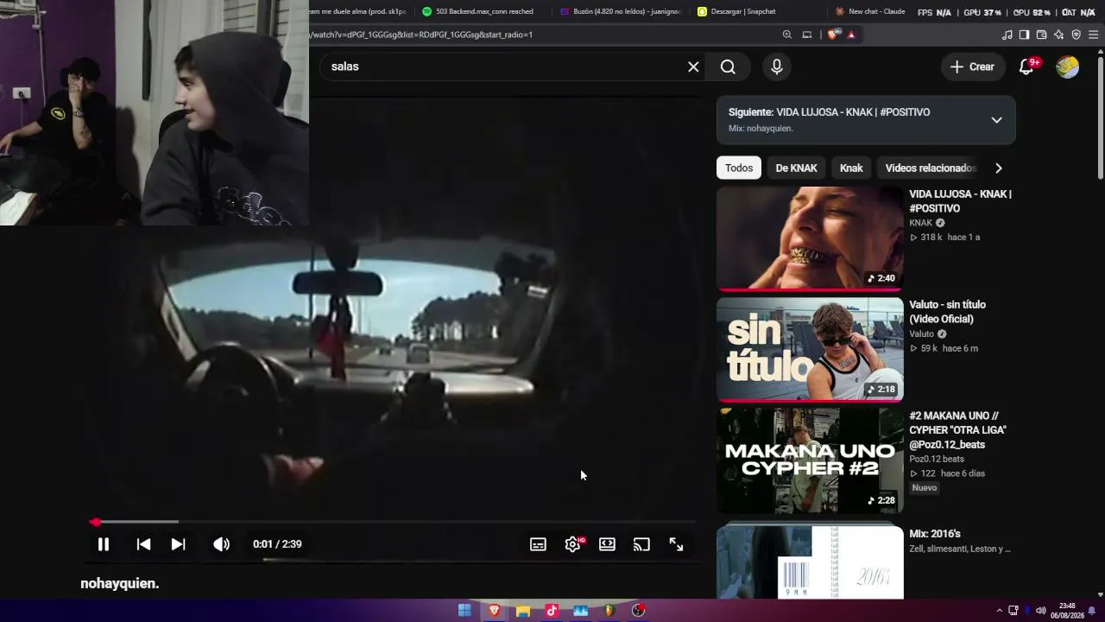Switch to the 503 Backend.max_conn reached tab
This screenshot has height=622, width=1105.
click(x=478, y=11)
